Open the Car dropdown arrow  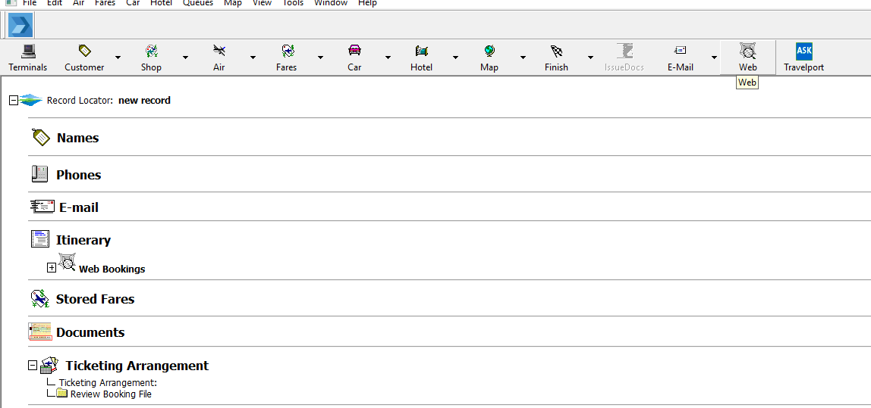point(388,57)
